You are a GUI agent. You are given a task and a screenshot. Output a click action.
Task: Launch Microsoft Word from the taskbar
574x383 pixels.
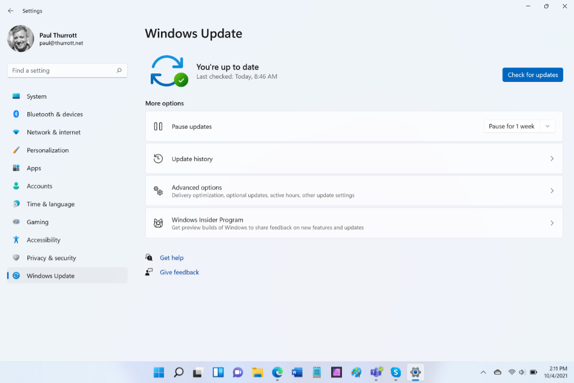tap(297, 372)
